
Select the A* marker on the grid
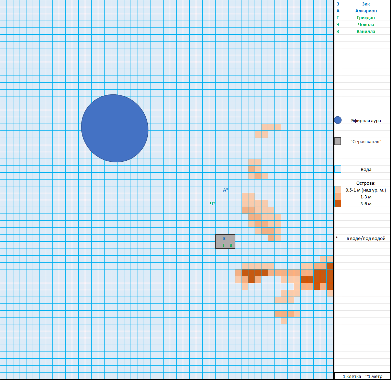(226, 190)
